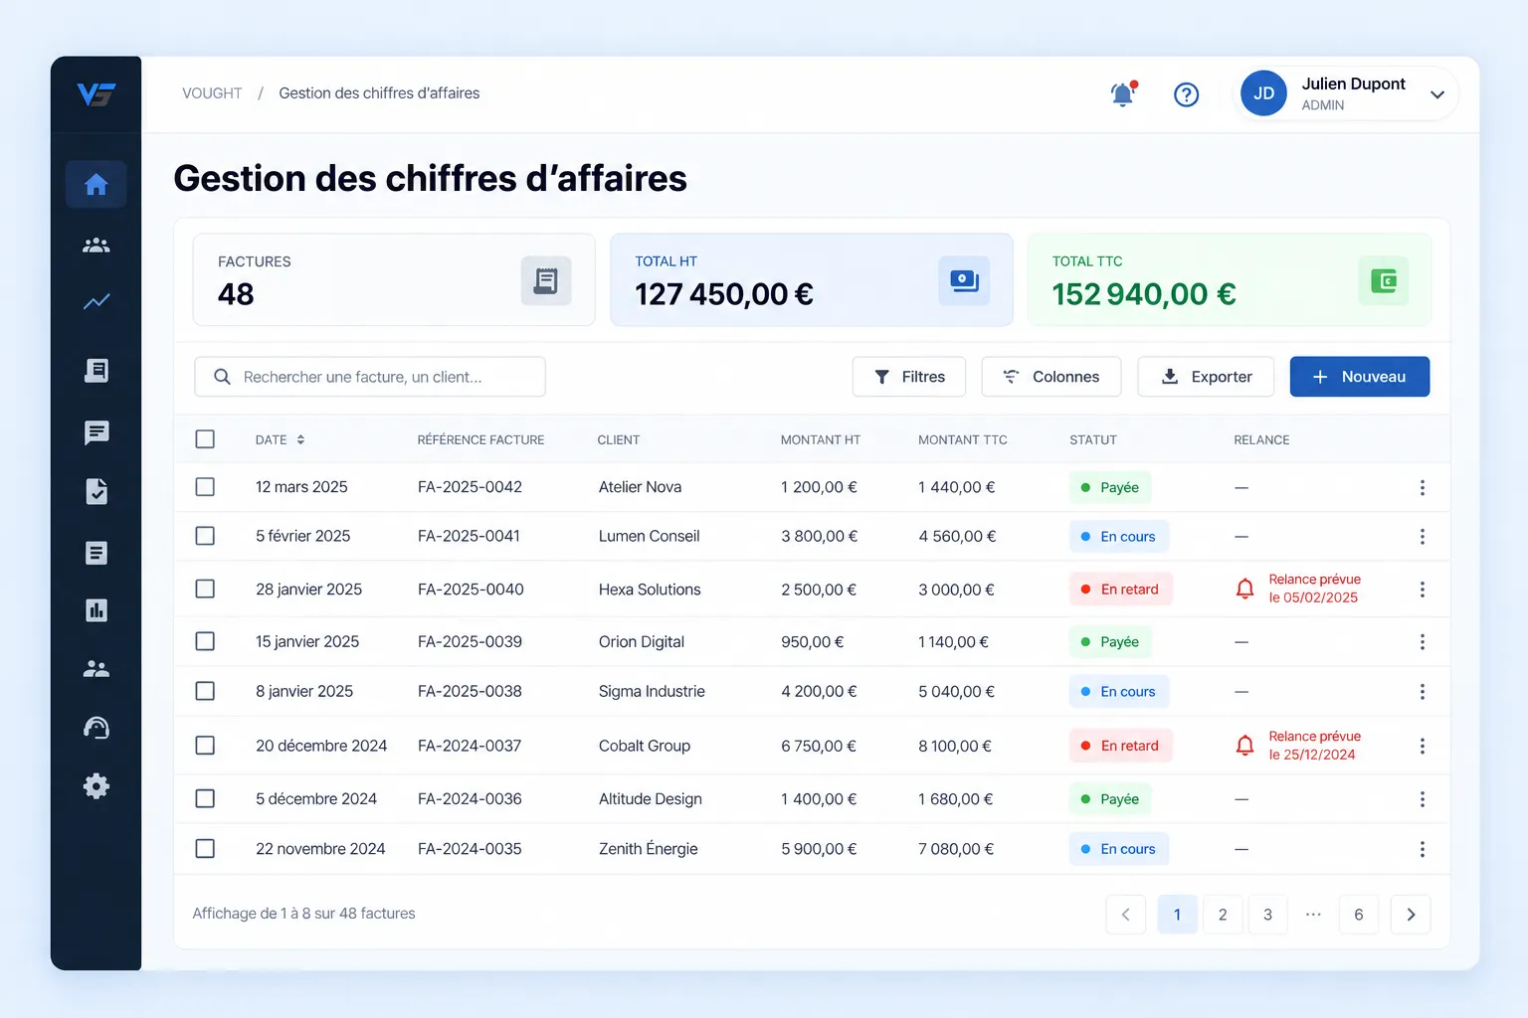Open the pagination ellipsis for more pages
1528x1018 pixels.
point(1313,915)
